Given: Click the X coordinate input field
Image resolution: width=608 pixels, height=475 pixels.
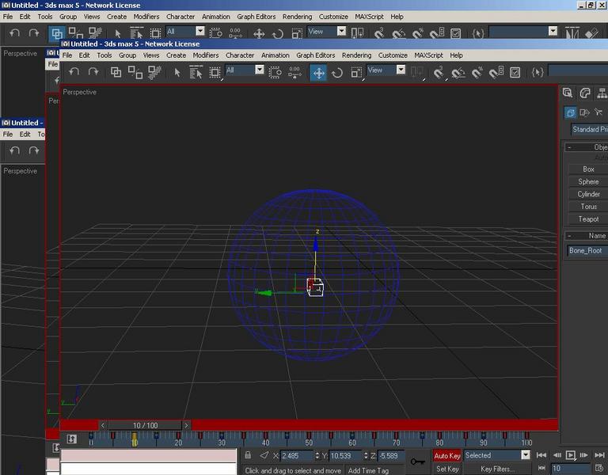Looking at the screenshot, I should (x=297, y=456).
